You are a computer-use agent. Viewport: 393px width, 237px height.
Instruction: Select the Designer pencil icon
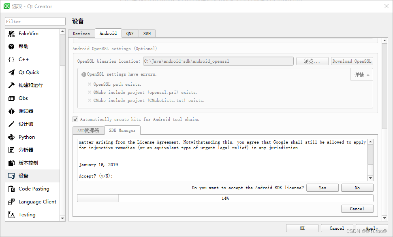(x=11, y=124)
